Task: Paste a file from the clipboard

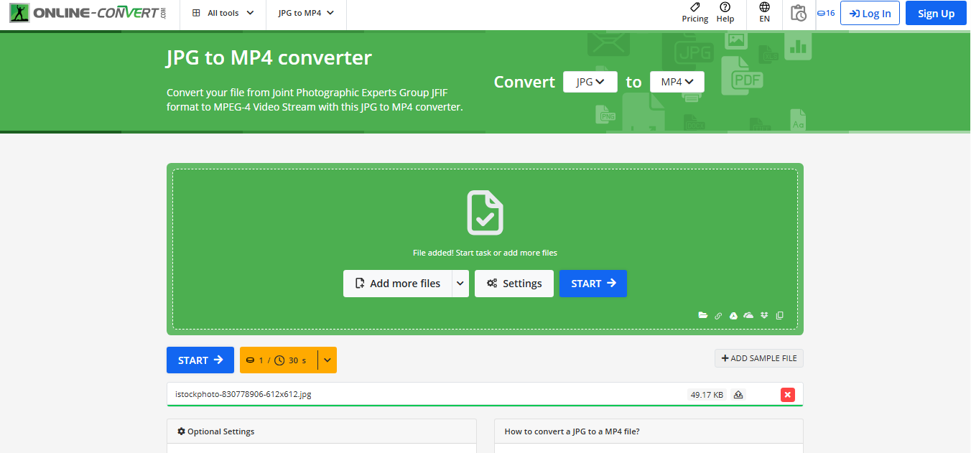Action: pyautogui.click(x=780, y=315)
